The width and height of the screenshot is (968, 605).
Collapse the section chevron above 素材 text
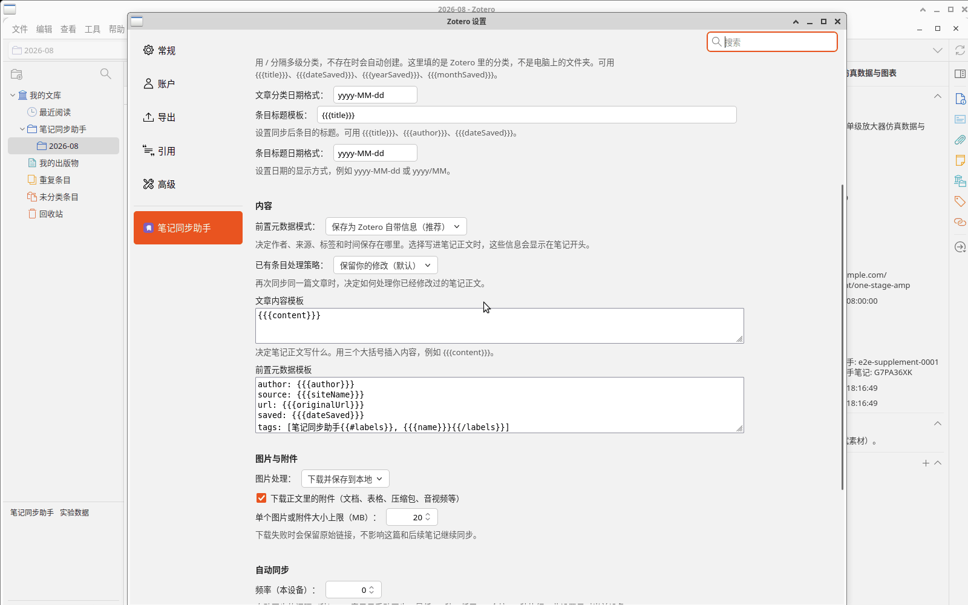938,423
